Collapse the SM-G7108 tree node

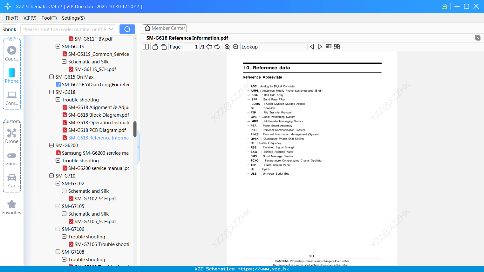click(x=58, y=252)
